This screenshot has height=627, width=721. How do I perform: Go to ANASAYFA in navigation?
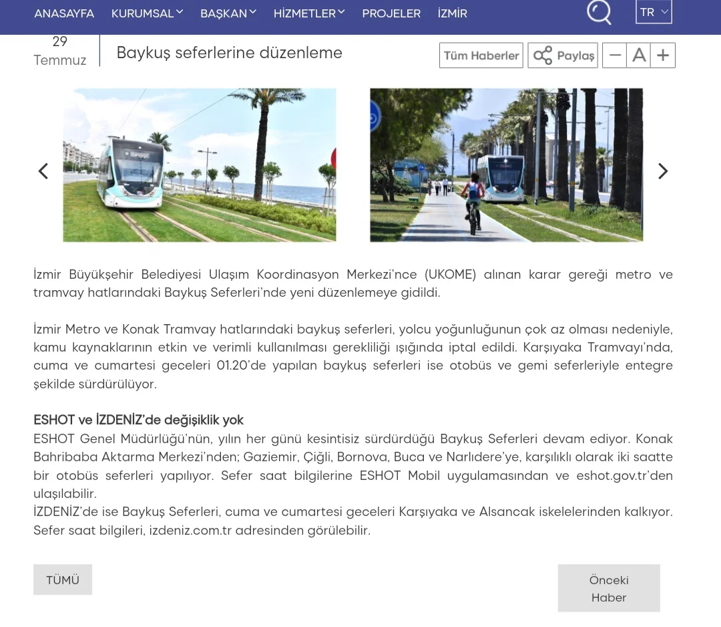(x=64, y=13)
